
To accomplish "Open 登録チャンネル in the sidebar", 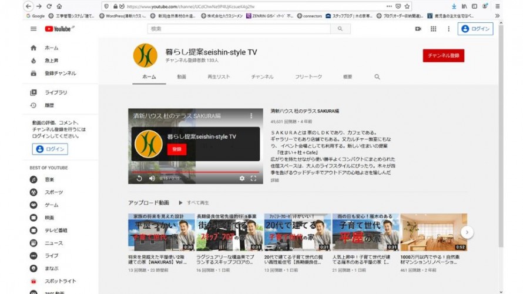I will 60,73.
